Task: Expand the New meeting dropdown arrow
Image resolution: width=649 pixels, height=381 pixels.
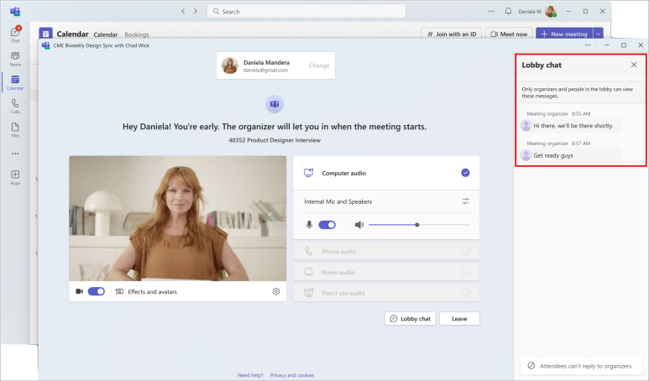Action: pos(599,34)
